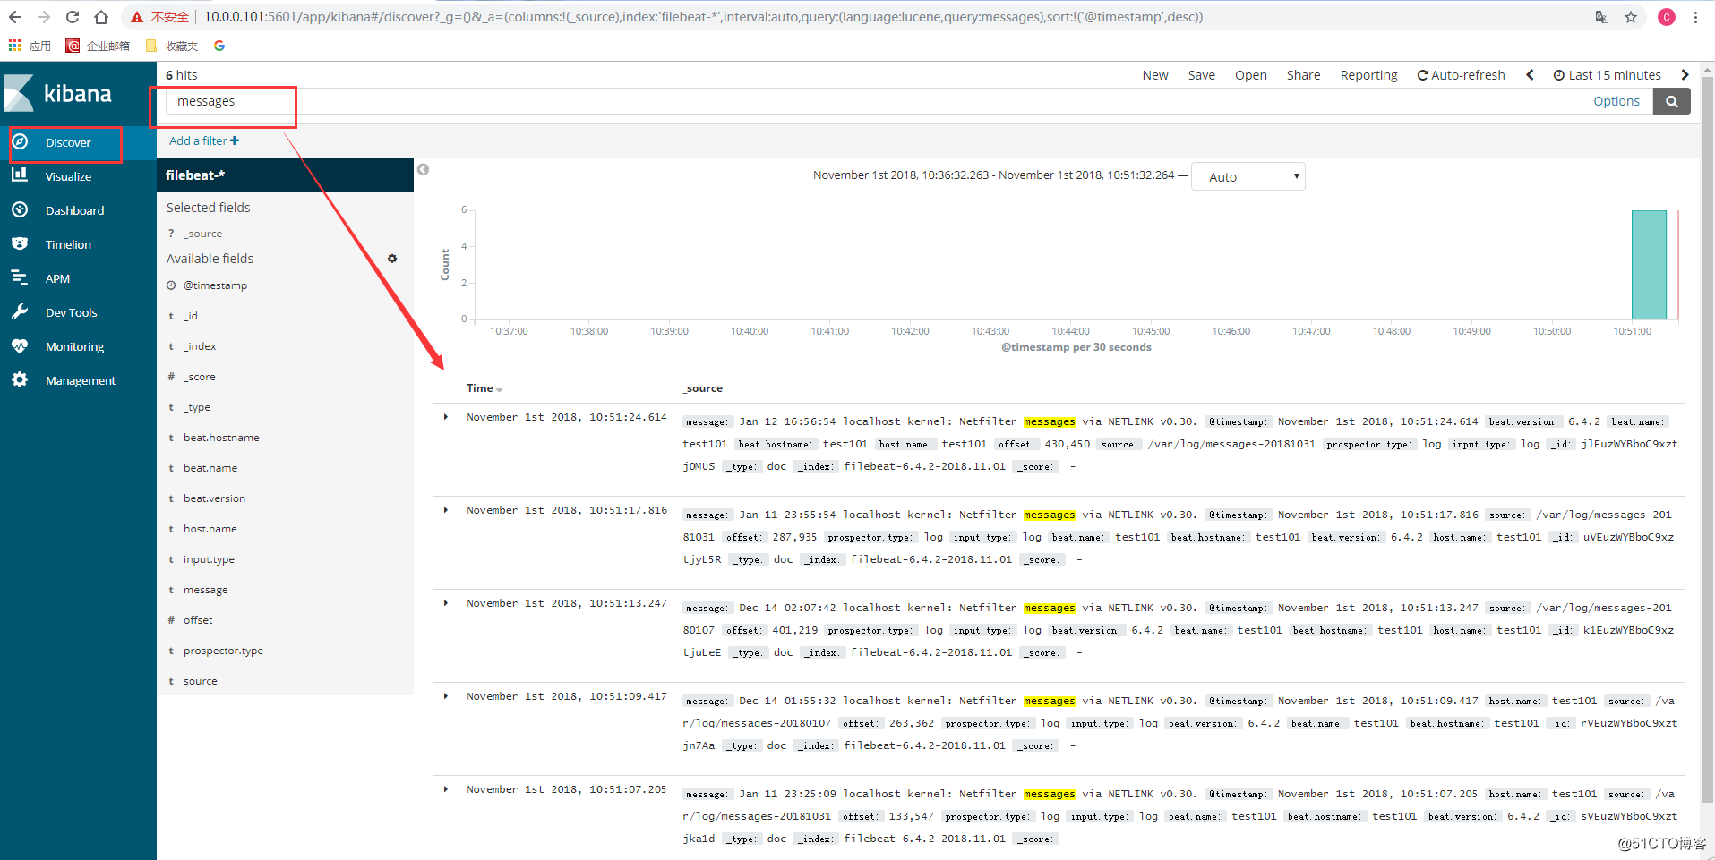The width and height of the screenshot is (1715, 860).
Task: Open the Visualize section
Action: tap(68, 176)
